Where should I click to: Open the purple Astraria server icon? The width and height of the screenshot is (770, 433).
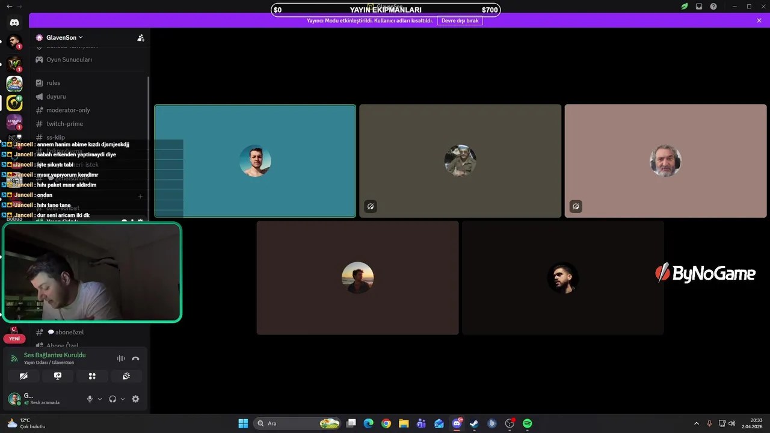click(x=14, y=122)
